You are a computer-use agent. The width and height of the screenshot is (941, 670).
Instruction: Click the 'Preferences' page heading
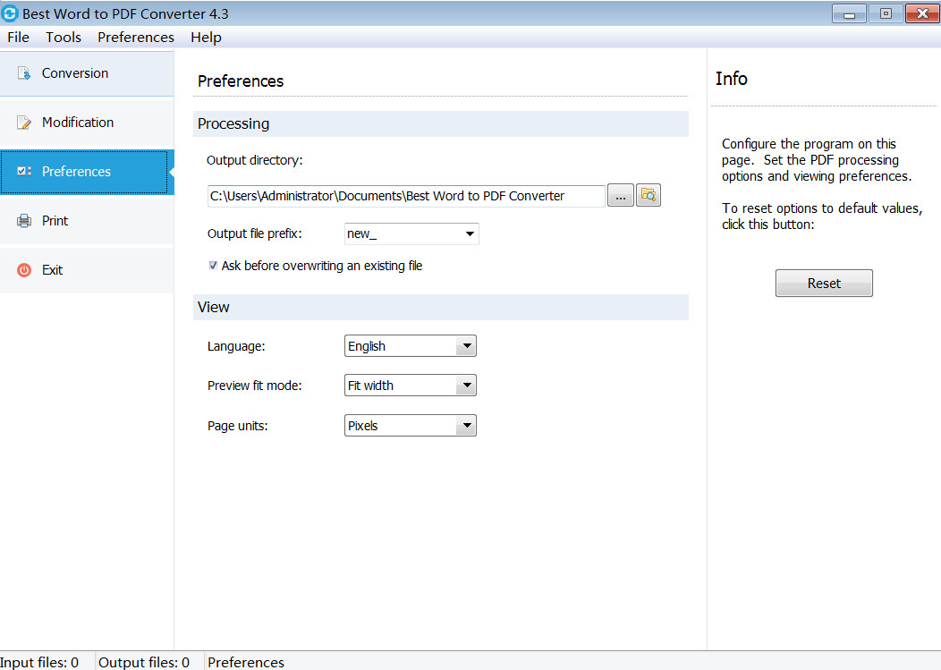pyautogui.click(x=241, y=81)
